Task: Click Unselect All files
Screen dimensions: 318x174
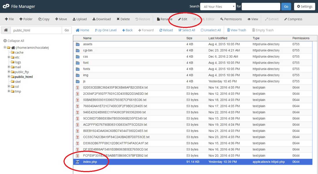Action: 211,30
